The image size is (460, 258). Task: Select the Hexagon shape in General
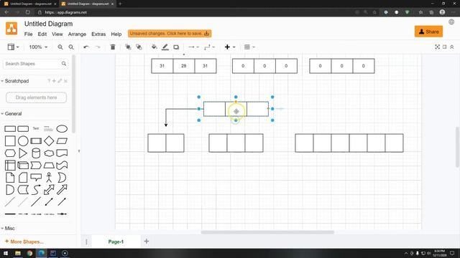click(10, 153)
